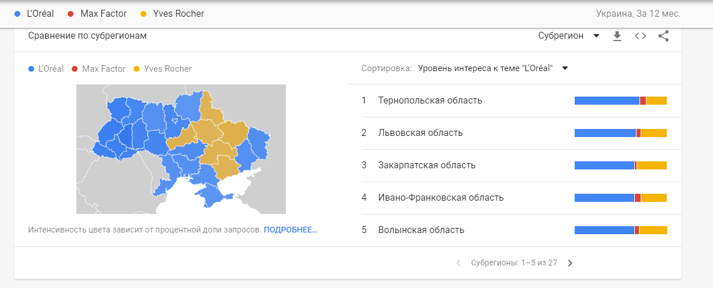Click the Волынская область interest bar
Viewport: 713px width, 288px height.
point(620,230)
